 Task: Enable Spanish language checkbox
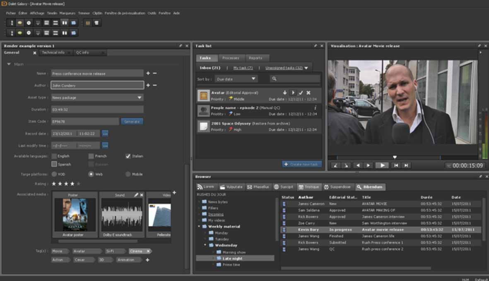[x=54, y=164]
